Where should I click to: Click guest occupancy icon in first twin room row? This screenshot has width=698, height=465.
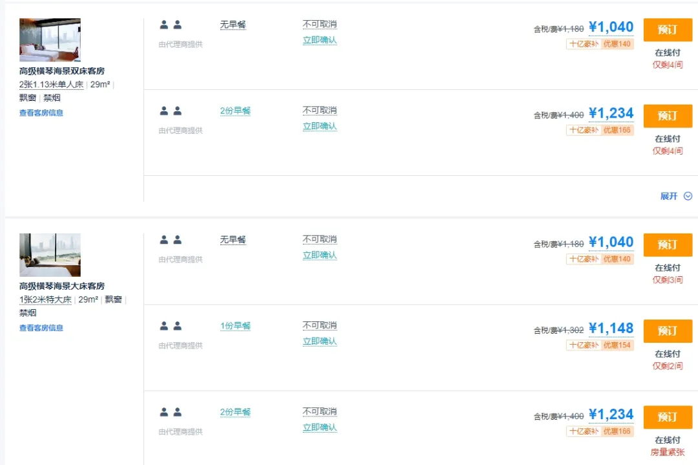click(x=171, y=25)
